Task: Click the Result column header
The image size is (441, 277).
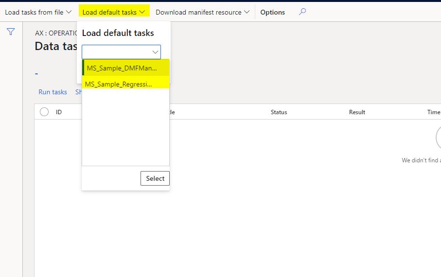Action: click(x=357, y=112)
